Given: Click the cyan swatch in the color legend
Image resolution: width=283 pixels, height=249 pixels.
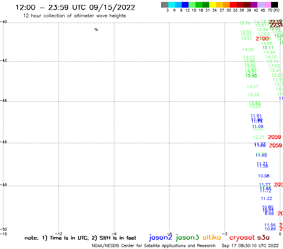Looking at the screenshot, I should click(172, 5).
